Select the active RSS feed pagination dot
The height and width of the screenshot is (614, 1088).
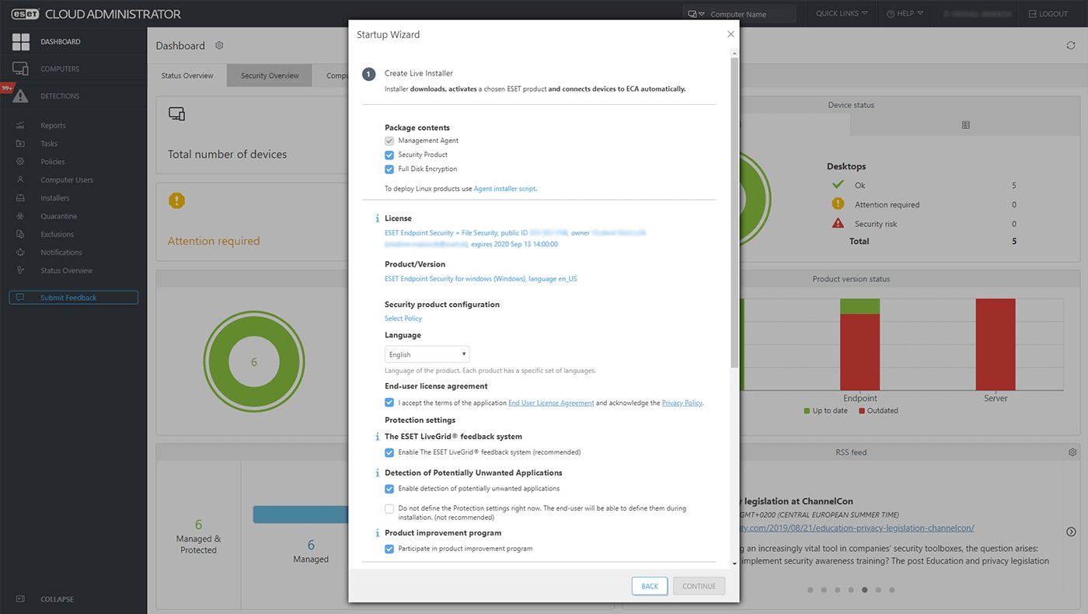(864, 590)
